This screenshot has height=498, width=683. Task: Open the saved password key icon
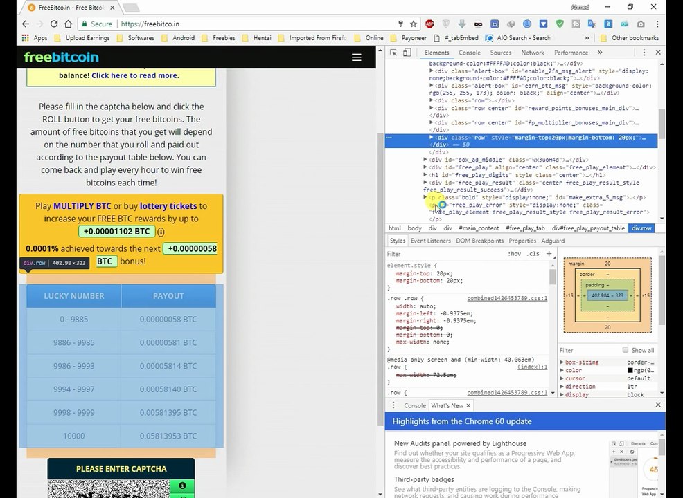pos(400,24)
